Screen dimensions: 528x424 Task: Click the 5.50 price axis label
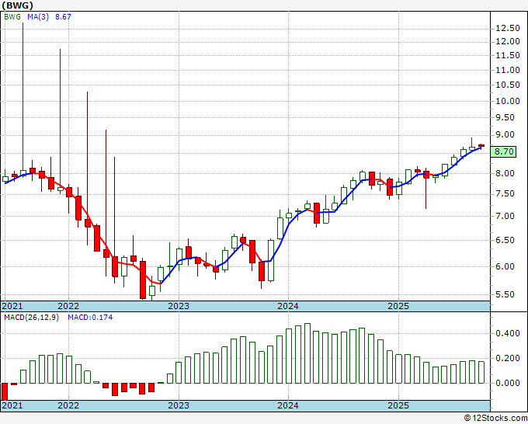[x=509, y=294]
